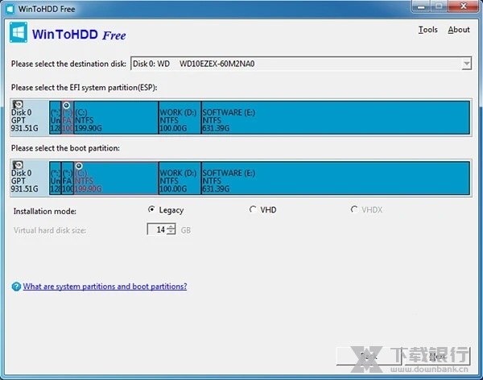Click the Disk 0 drive icon in boot section

18,165
